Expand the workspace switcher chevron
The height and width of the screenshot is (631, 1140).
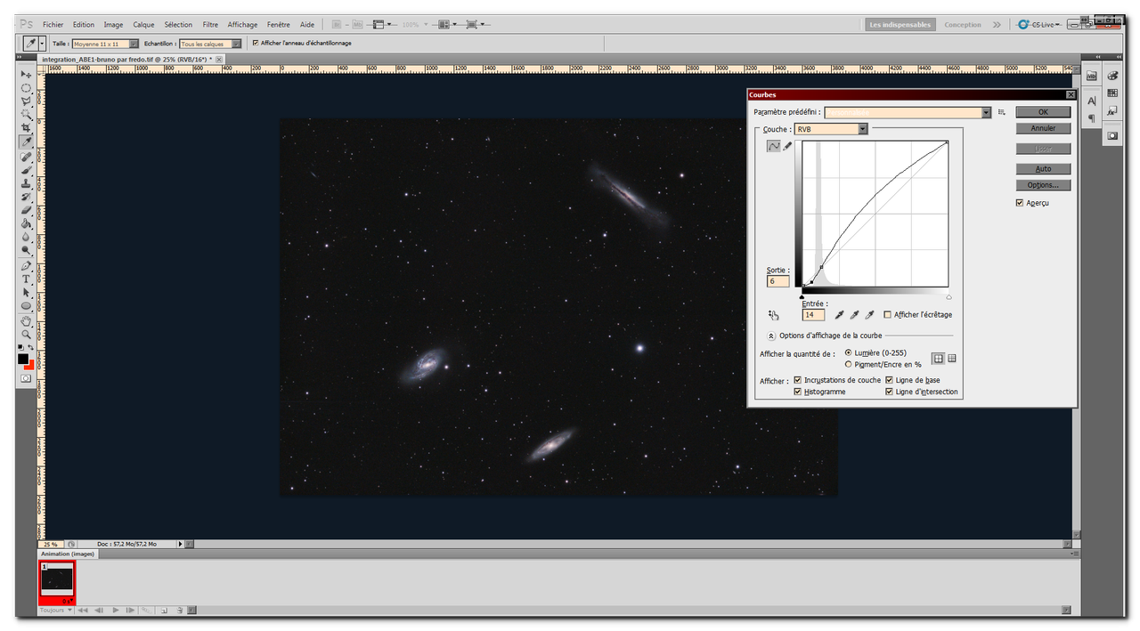click(x=997, y=25)
